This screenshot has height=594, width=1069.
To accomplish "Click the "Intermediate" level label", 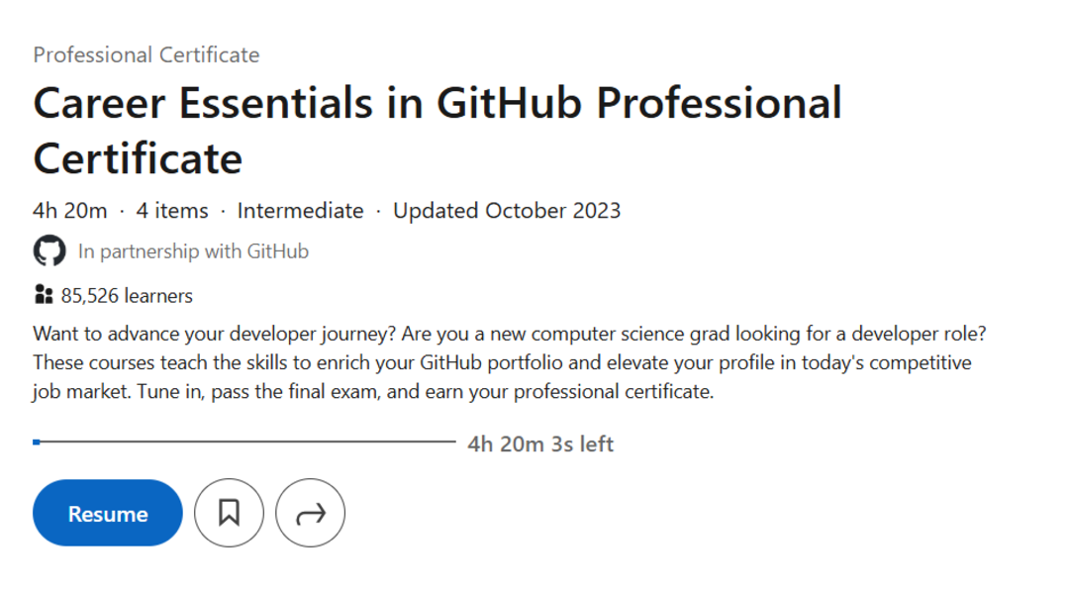I will click(x=300, y=210).
